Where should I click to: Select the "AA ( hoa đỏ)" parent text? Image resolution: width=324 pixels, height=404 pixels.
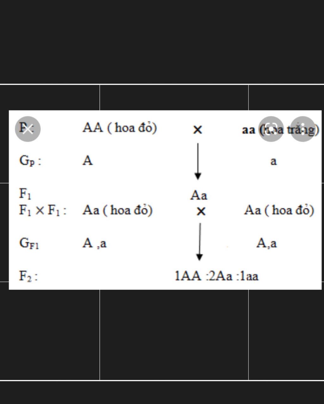coord(120,128)
